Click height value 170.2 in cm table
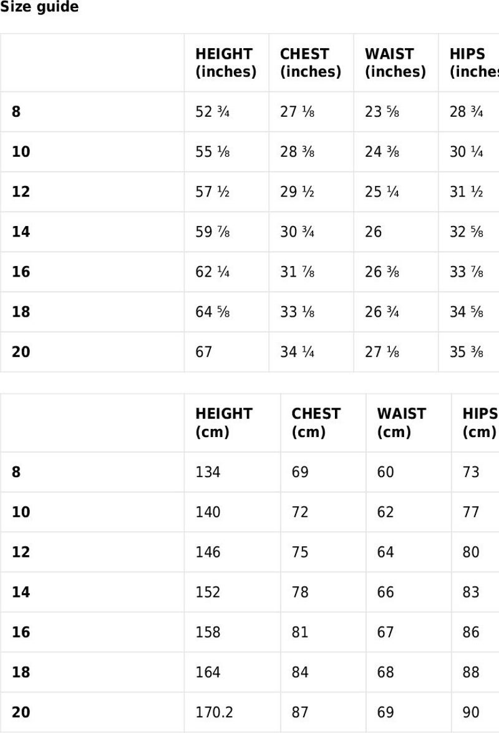The image size is (499, 733). 214,712
